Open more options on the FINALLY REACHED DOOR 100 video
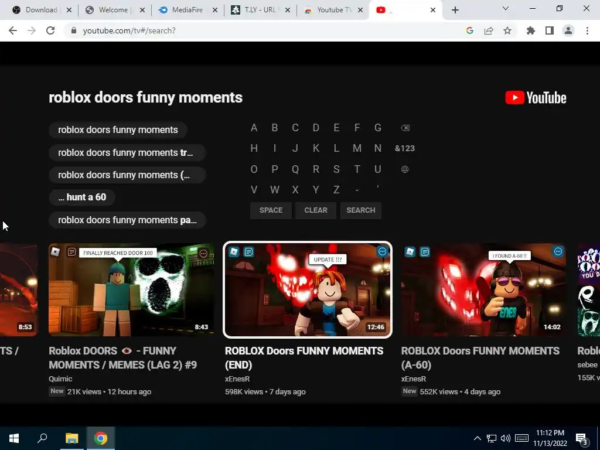 pos(203,253)
